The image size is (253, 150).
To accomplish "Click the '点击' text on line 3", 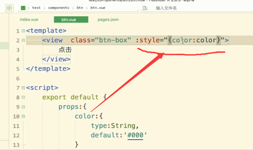I will coord(65,50).
